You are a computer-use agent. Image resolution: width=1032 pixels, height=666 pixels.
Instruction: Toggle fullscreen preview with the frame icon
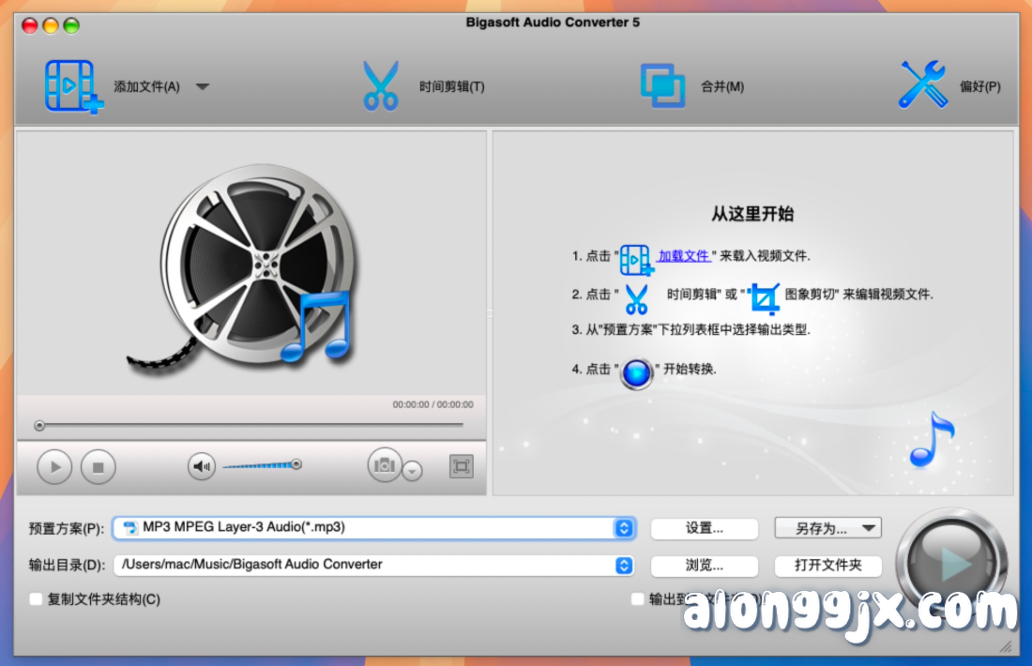460,466
